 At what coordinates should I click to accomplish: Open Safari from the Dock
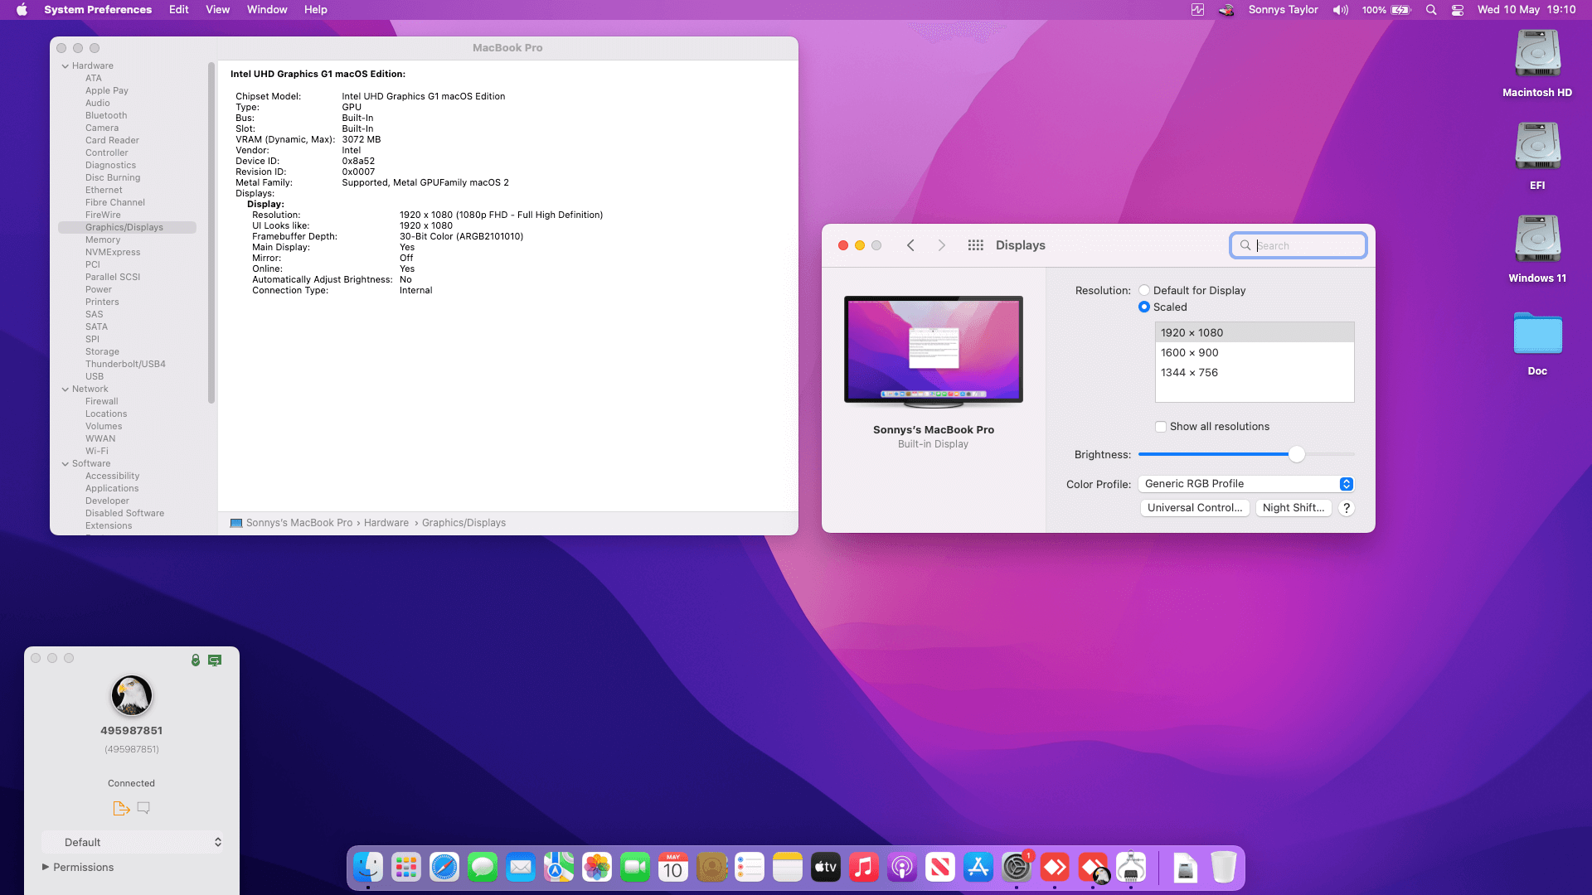[444, 868]
